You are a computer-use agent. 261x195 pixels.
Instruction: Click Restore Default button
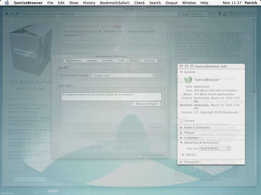(147, 104)
